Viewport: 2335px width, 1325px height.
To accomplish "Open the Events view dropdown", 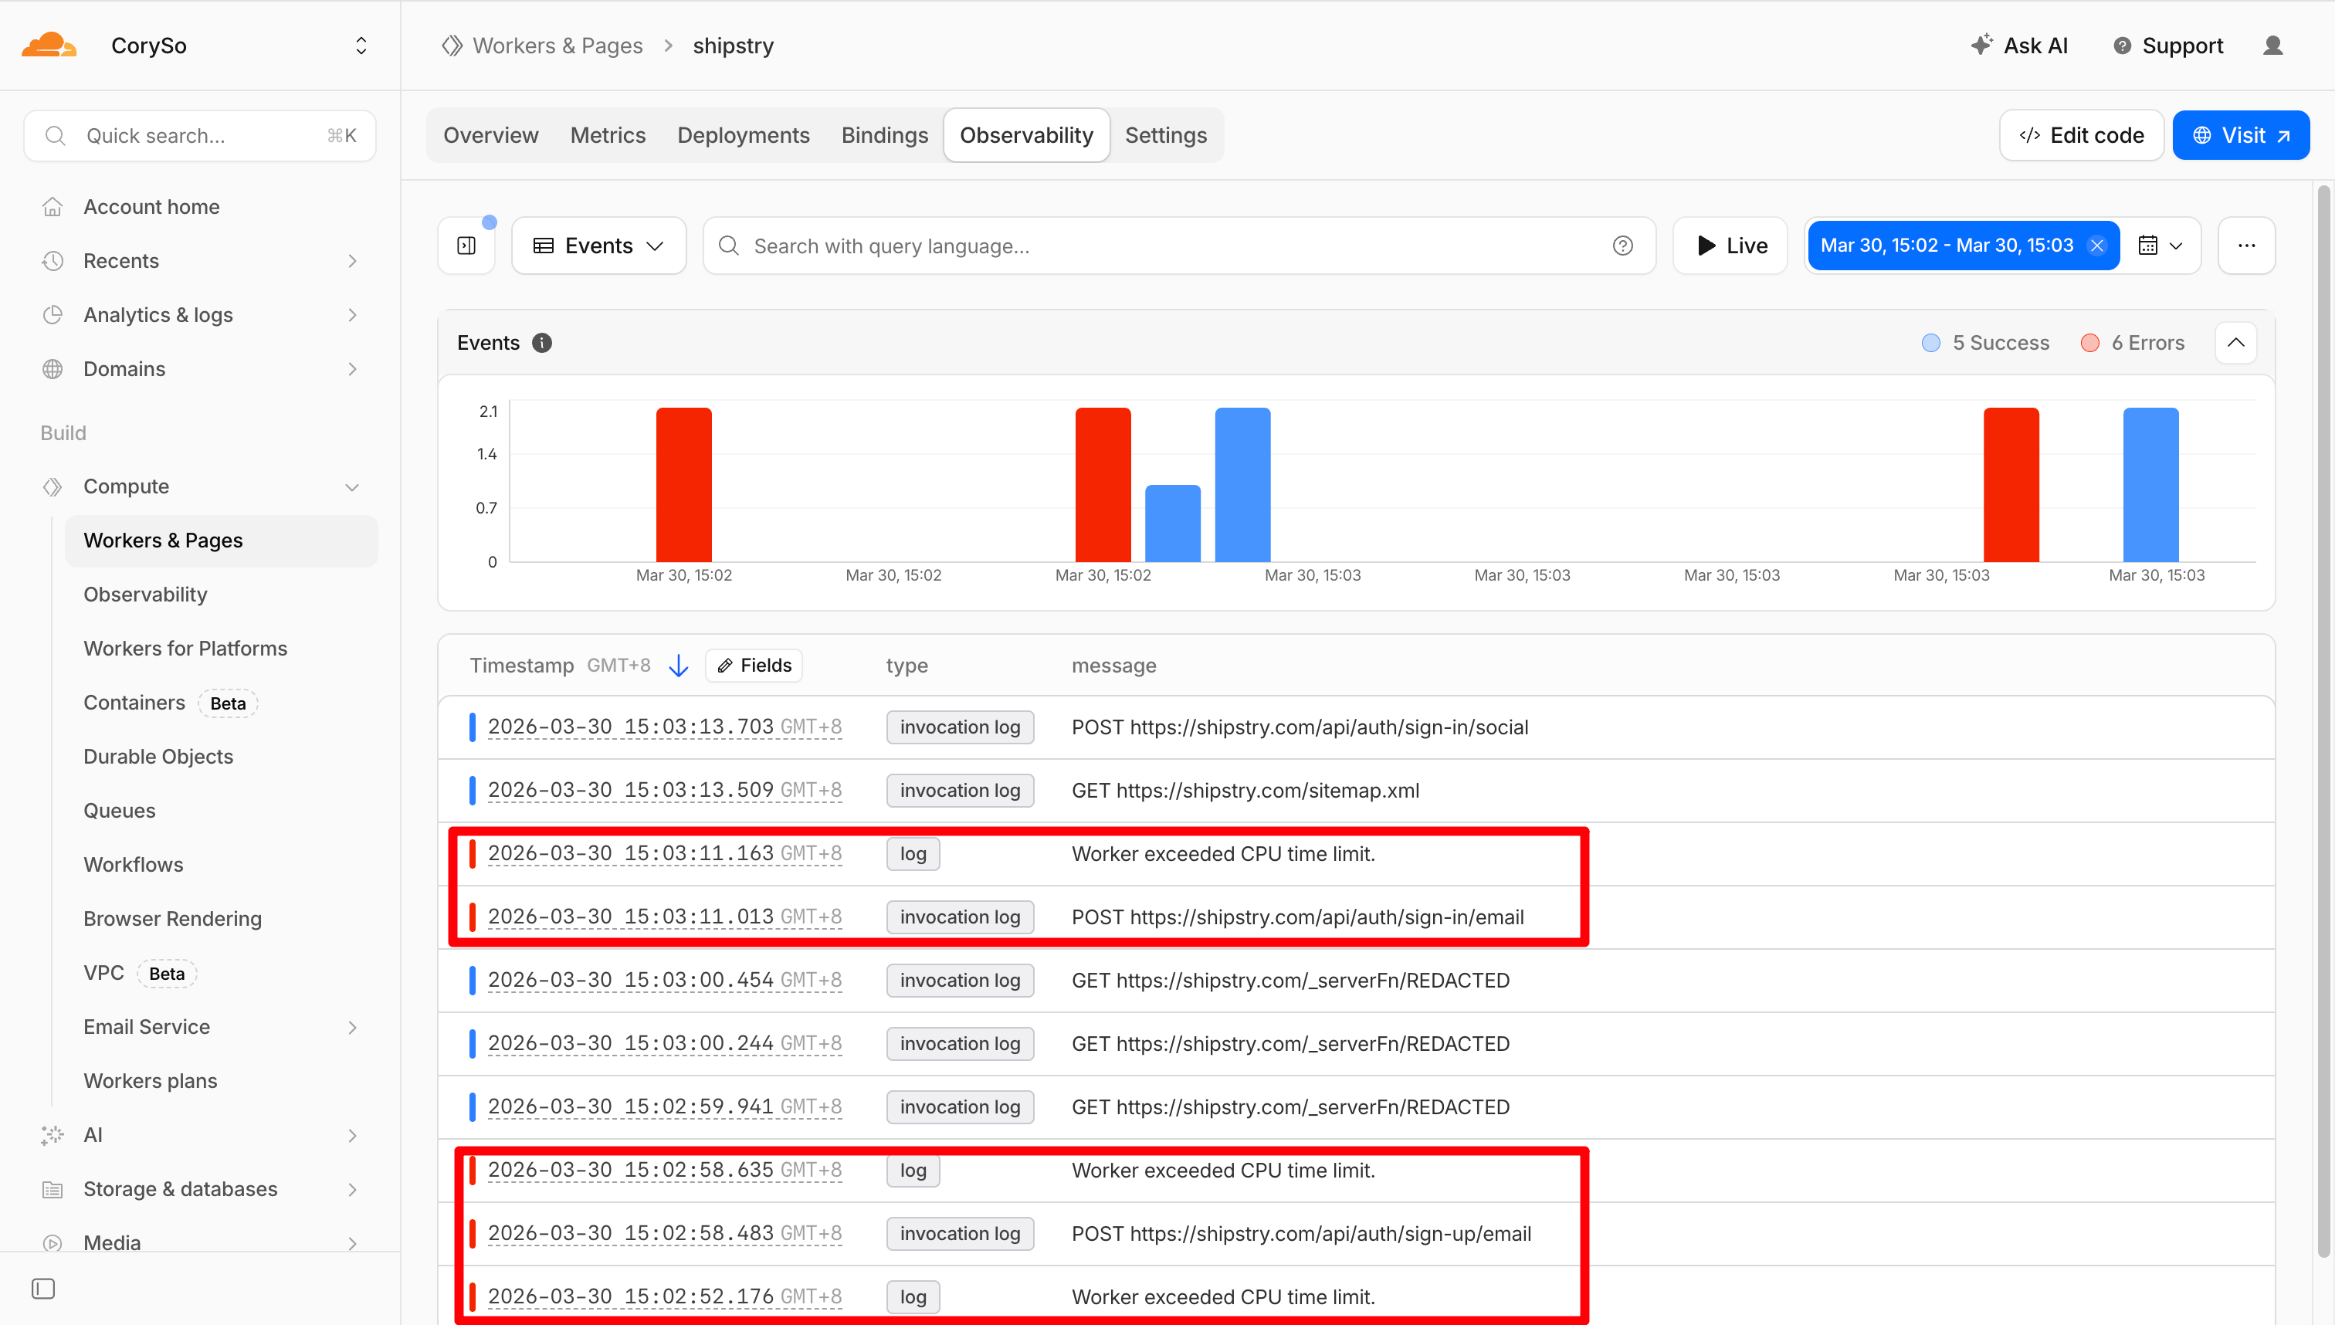I will point(598,246).
